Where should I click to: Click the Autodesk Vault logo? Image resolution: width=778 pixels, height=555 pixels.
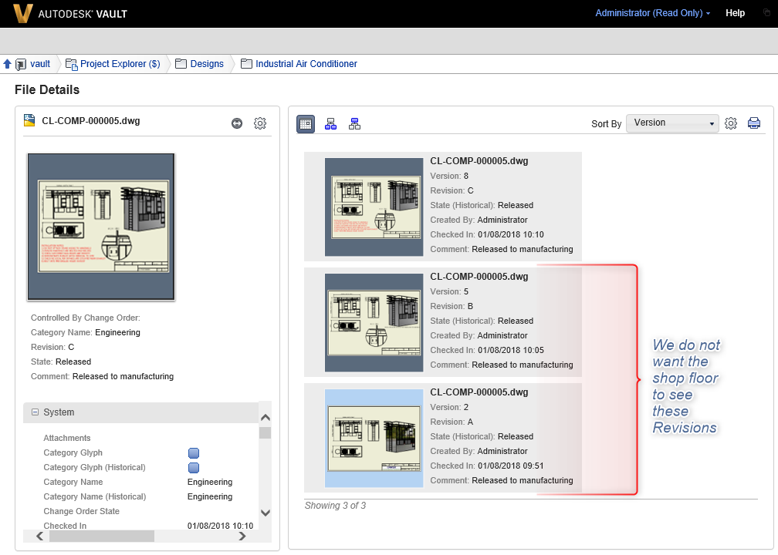[70, 13]
